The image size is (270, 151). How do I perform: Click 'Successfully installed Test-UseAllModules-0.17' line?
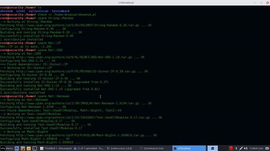(41, 128)
